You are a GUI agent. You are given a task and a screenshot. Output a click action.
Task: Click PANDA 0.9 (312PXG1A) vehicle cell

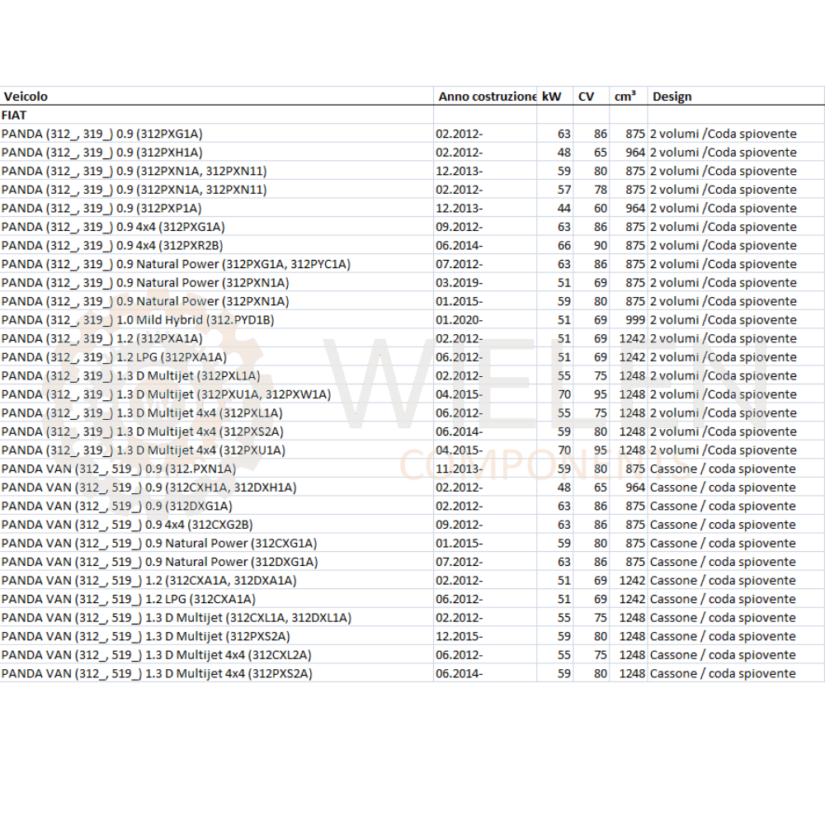coord(216,134)
